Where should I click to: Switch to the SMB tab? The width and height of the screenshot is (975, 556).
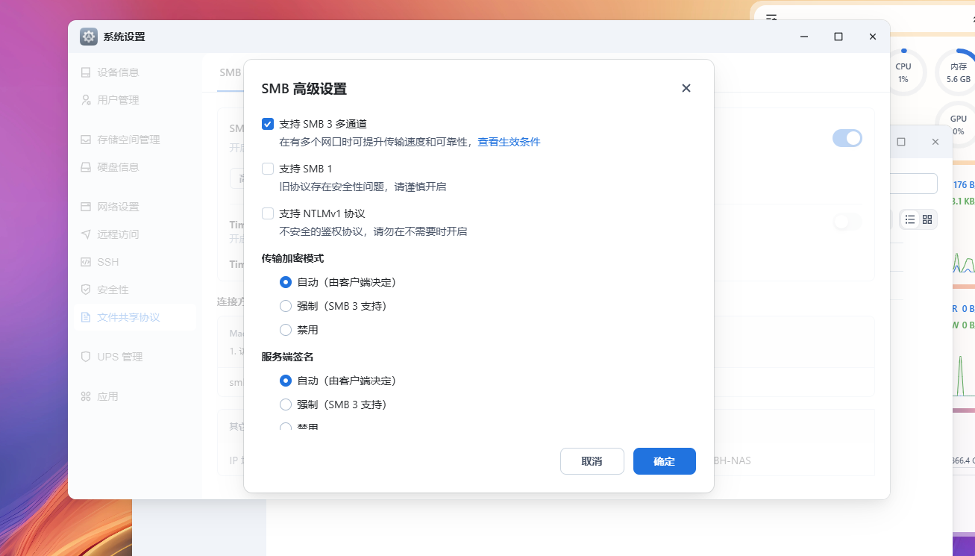231,73
